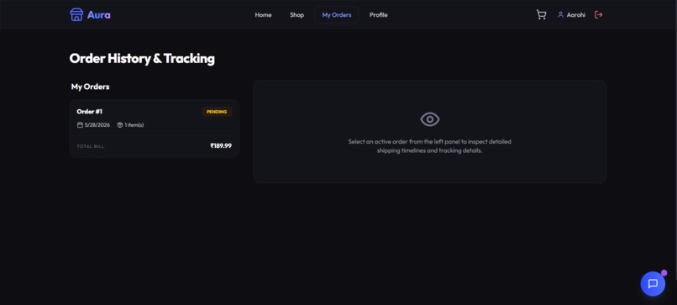Screen dimensions: 677x305
Task: Click the Aura brand name
Action: [x=99, y=14]
